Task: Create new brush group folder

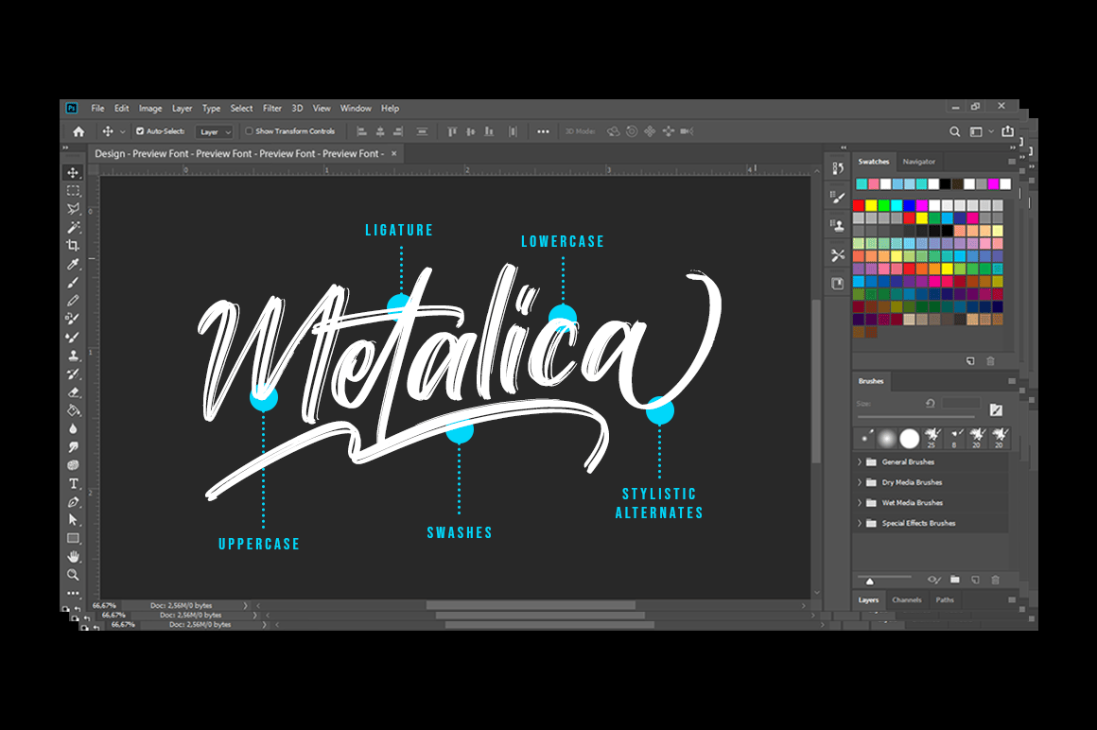Action: click(955, 580)
